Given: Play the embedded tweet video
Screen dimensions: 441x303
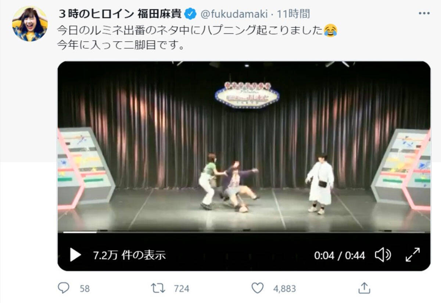Looking at the screenshot, I should point(75,254).
